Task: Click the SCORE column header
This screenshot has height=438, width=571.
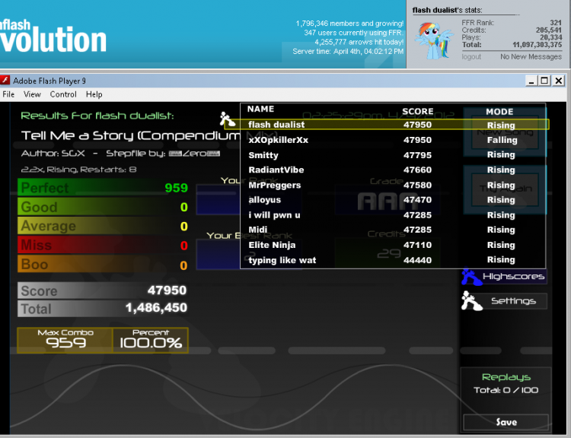Action: tap(418, 111)
